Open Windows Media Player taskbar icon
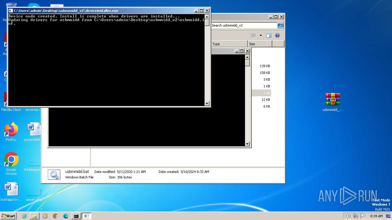The height and width of the screenshot is (220, 392). (x=45, y=216)
